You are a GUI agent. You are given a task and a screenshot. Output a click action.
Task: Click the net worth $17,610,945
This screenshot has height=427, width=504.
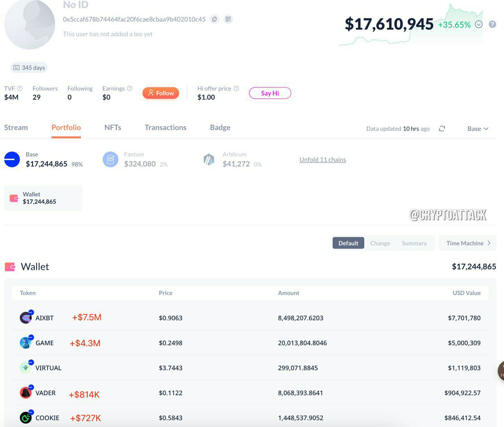click(389, 24)
